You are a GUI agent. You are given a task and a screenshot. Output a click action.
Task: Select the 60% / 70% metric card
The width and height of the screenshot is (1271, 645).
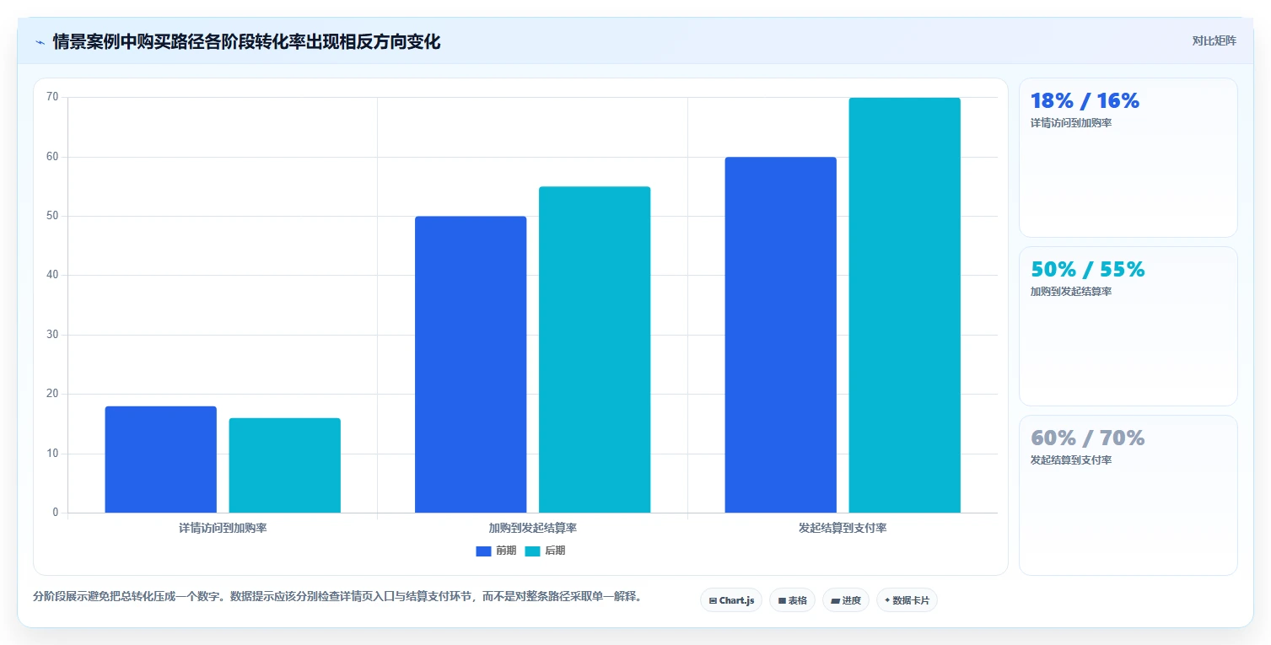(x=1128, y=495)
